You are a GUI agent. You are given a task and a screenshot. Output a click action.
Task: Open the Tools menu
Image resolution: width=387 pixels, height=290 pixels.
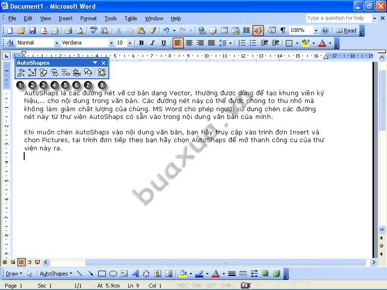(111, 18)
